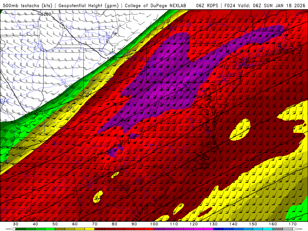This screenshot has height=231, width=308.
Task: Click 'SUN JAN 18 2026' valid date text
Action: (x=284, y=5)
